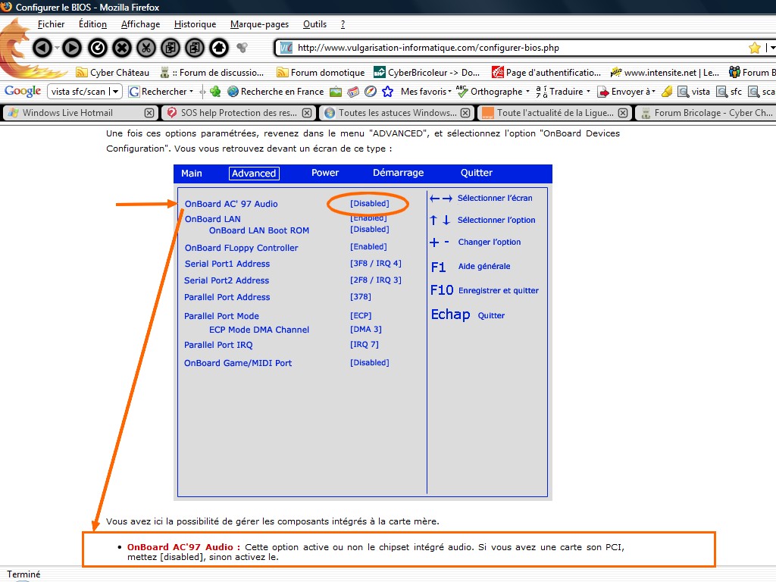This screenshot has height=582, width=776.
Task: Open the Cyber Château bookmark
Action: [112, 73]
